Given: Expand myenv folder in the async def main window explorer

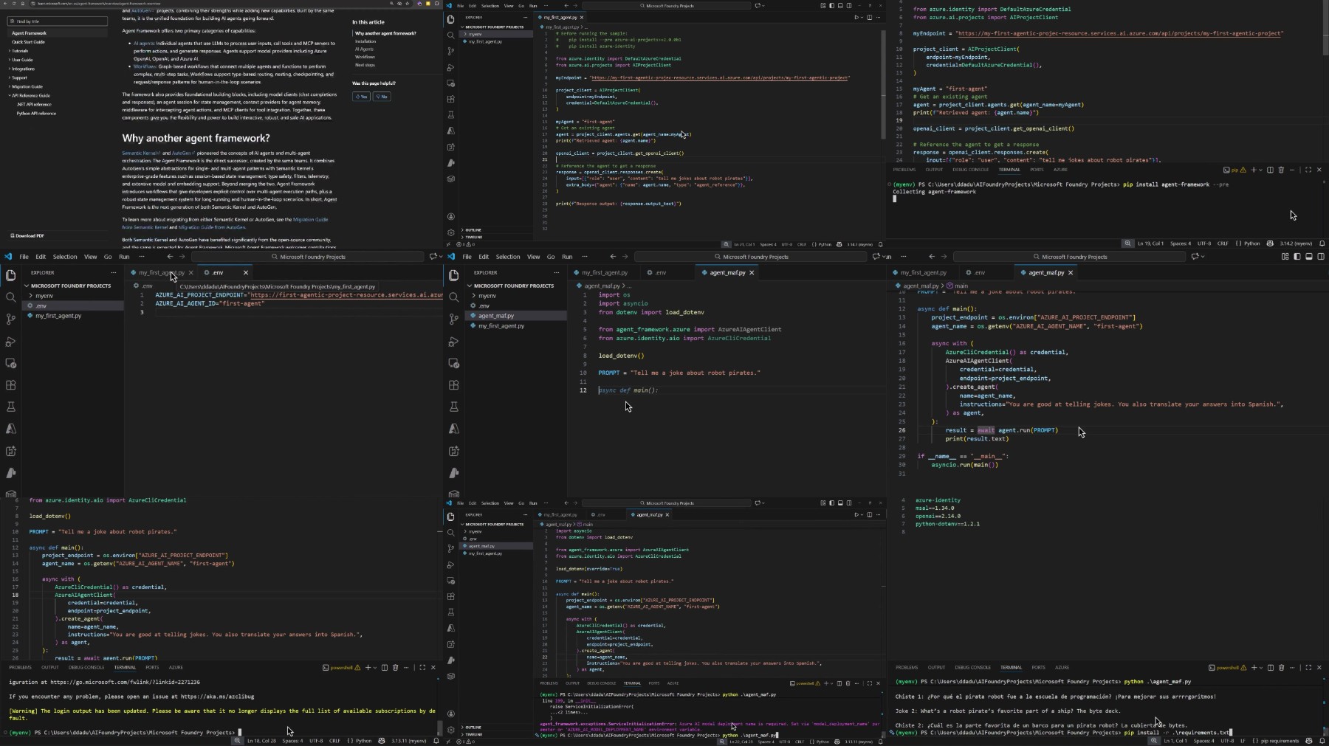Looking at the screenshot, I should tap(487, 295).
